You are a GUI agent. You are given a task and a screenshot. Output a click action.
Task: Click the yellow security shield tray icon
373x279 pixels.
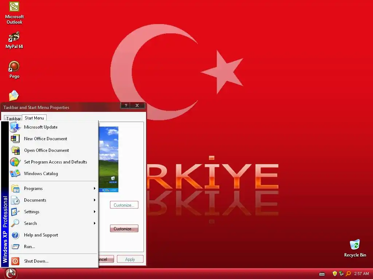pos(335,274)
